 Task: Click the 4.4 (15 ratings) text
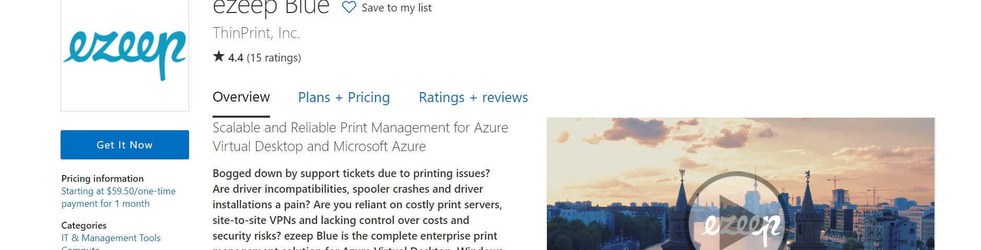point(264,57)
